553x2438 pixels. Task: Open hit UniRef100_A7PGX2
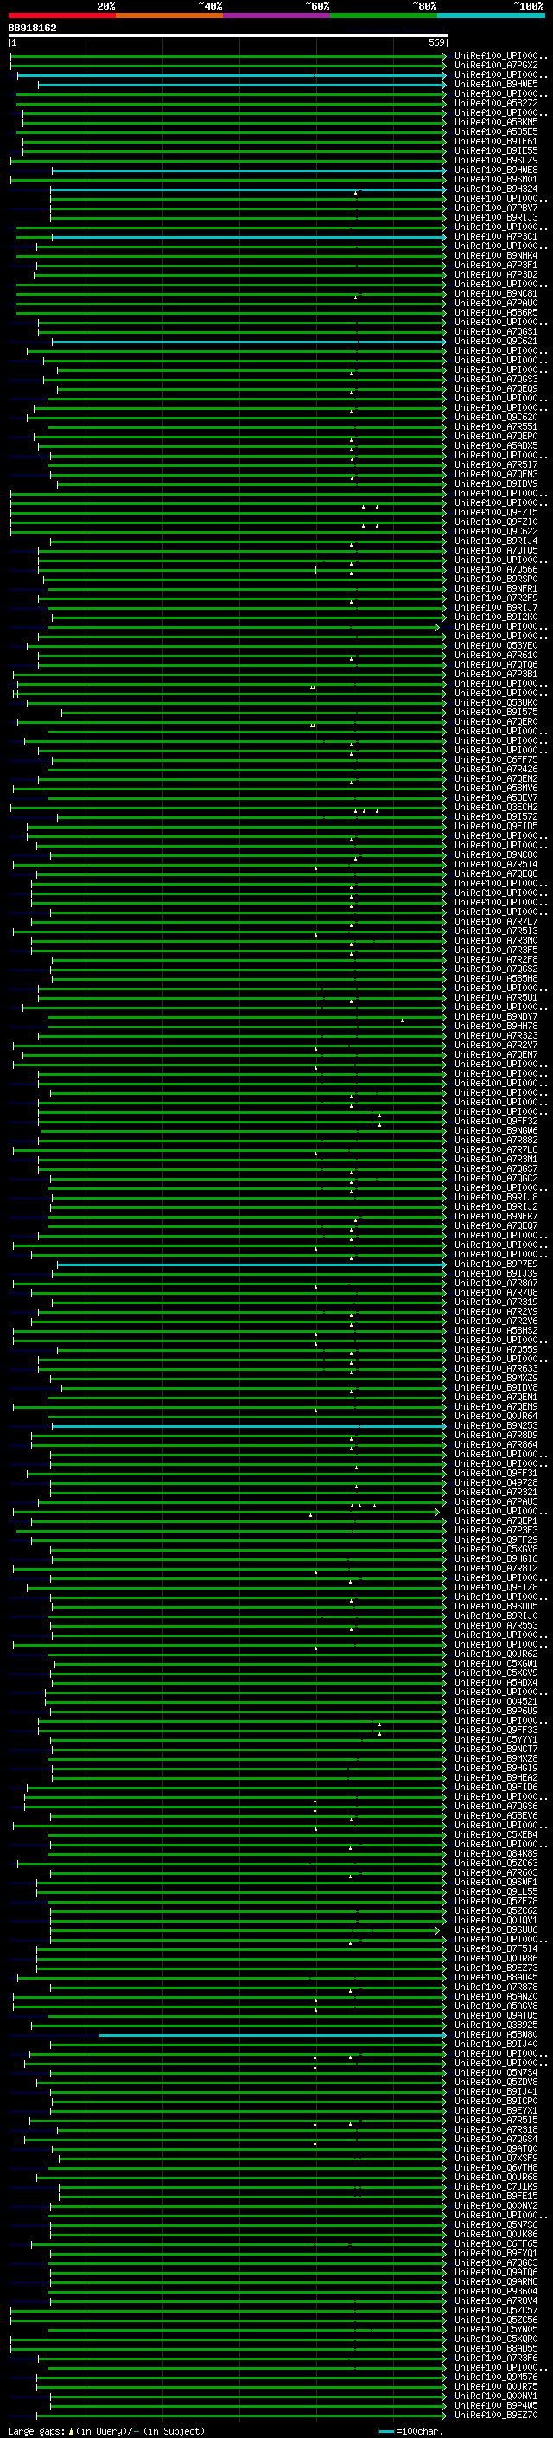click(x=496, y=66)
